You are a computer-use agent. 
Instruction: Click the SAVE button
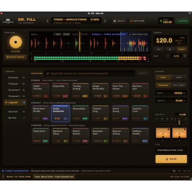tap(171, 159)
